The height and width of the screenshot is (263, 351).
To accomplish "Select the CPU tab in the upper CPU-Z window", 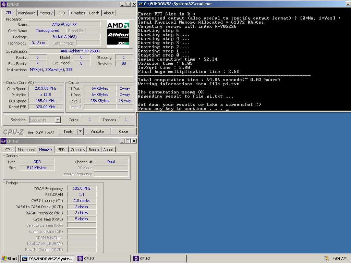I will 9,13.
